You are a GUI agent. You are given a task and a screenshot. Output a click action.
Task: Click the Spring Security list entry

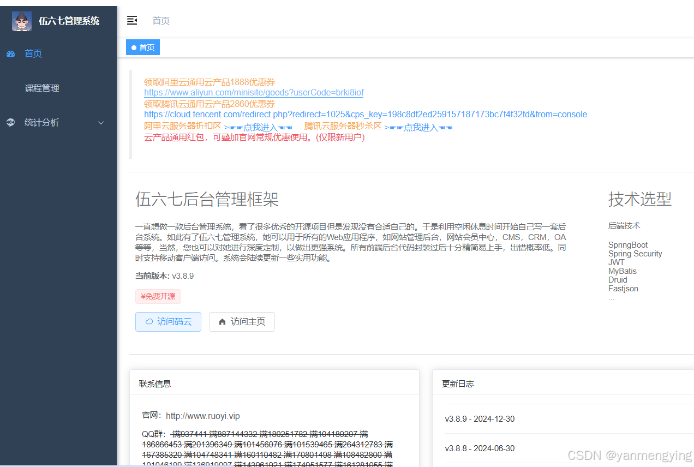pyautogui.click(x=635, y=254)
